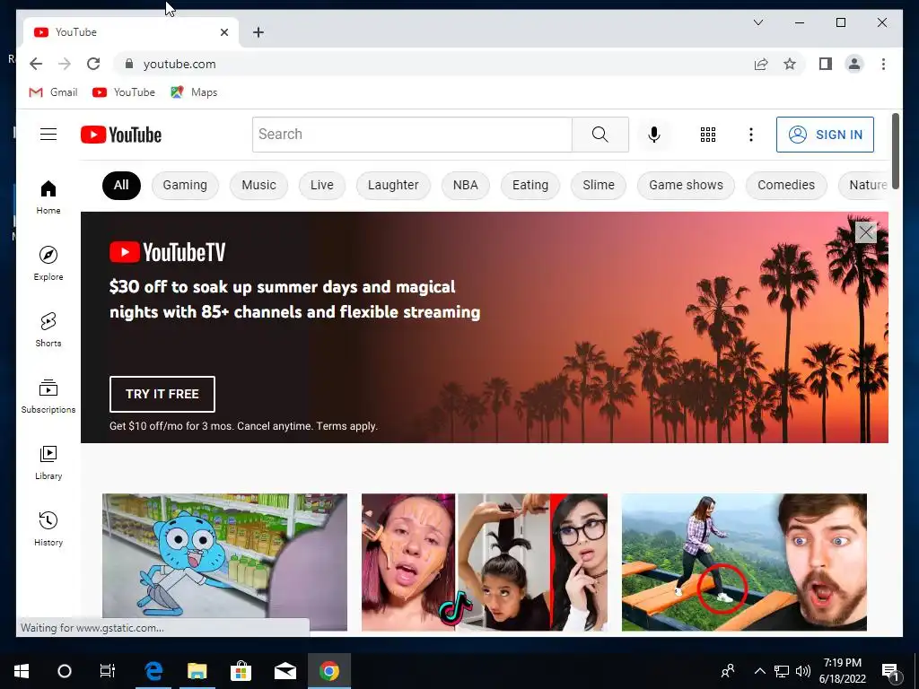The width and height of the screenshot is (919, 689).
Task: Select the Game shows filter chip
Action: tap(686, 185)
